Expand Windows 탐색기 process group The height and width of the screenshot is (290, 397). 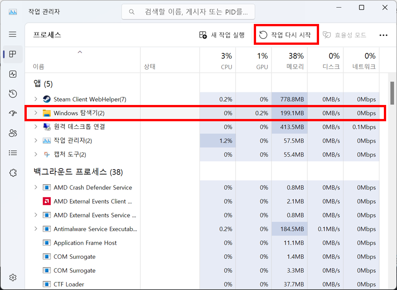tap(36, 113)
